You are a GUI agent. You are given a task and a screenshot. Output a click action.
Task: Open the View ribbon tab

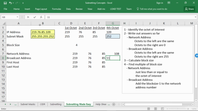click(x=90, y=9)
